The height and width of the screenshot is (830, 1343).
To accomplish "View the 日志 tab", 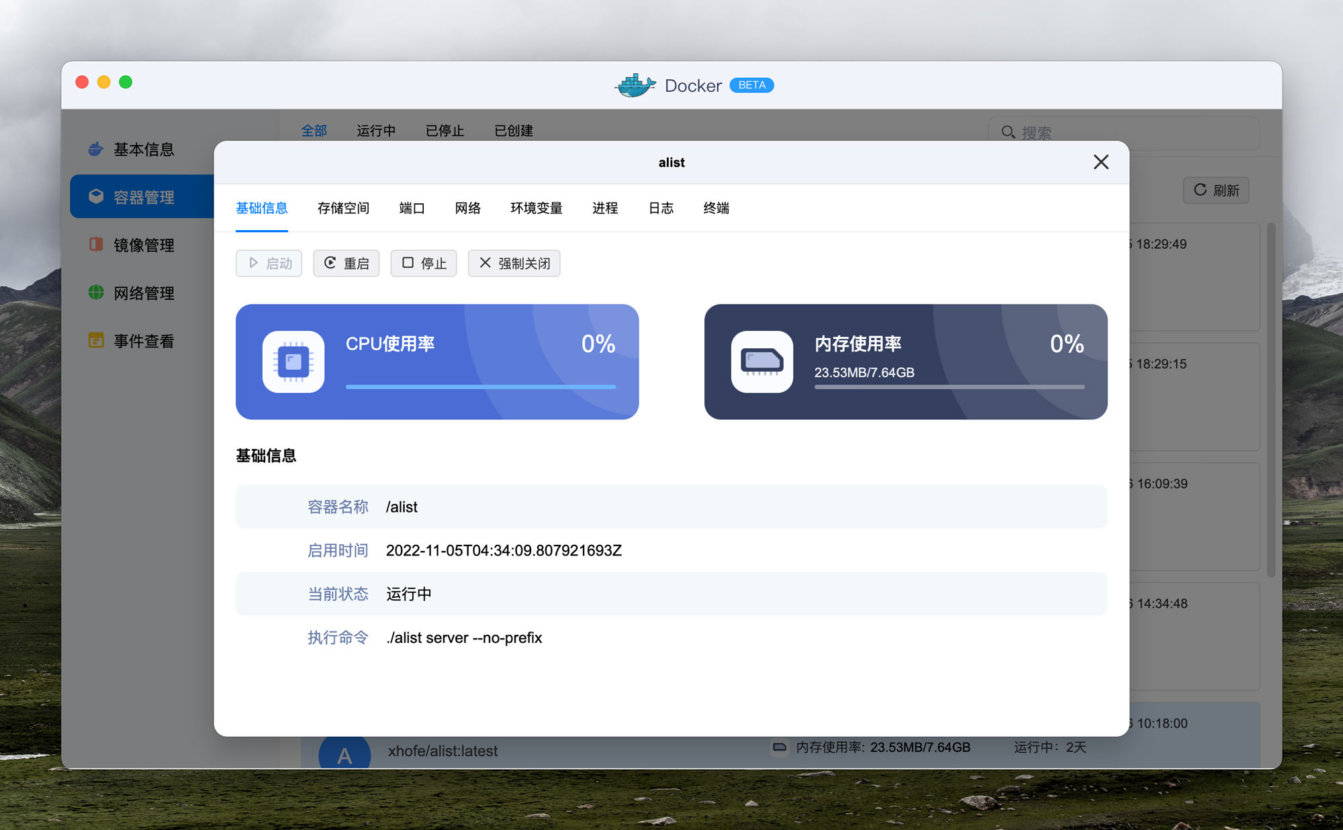I will point(661,208).
